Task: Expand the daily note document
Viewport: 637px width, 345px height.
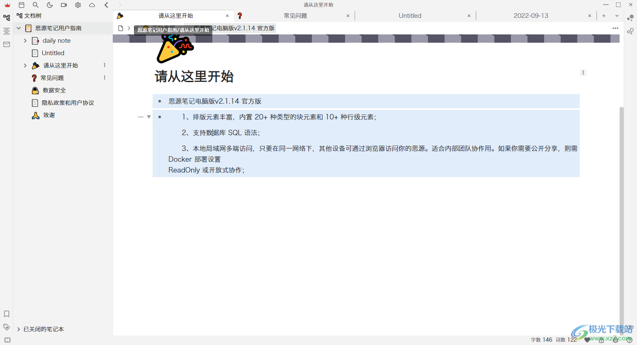Action: pos(25,40)
